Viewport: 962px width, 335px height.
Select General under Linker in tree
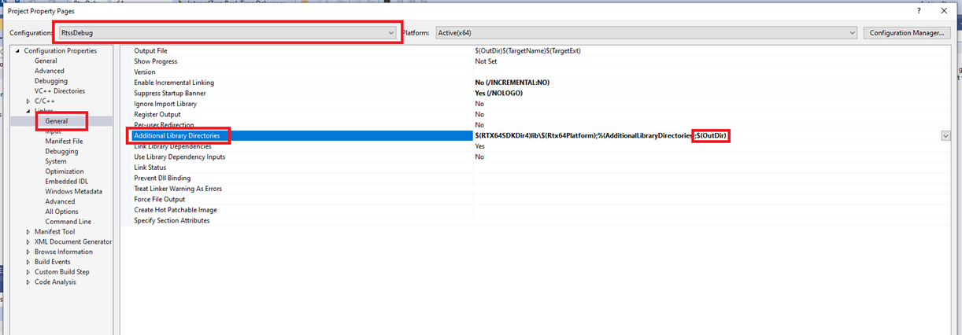point(56,121)
